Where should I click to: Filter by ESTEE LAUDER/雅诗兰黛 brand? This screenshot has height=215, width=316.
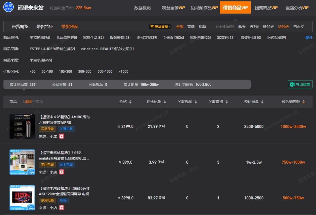coord(52,49)
